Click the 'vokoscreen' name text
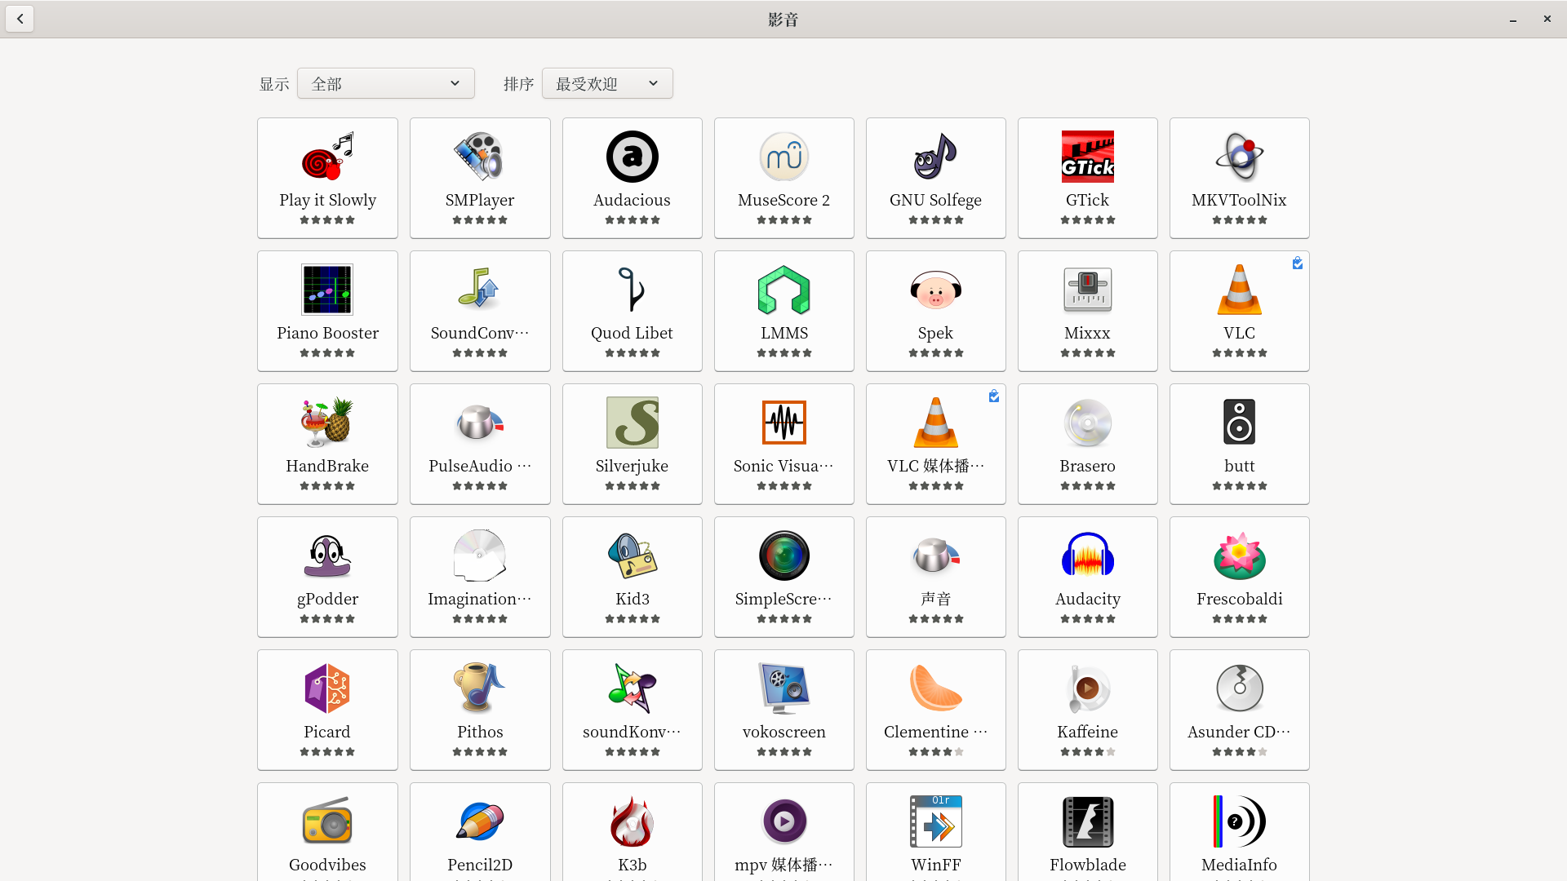Screen dimensions: 1567x881 [x=784, y=732]
